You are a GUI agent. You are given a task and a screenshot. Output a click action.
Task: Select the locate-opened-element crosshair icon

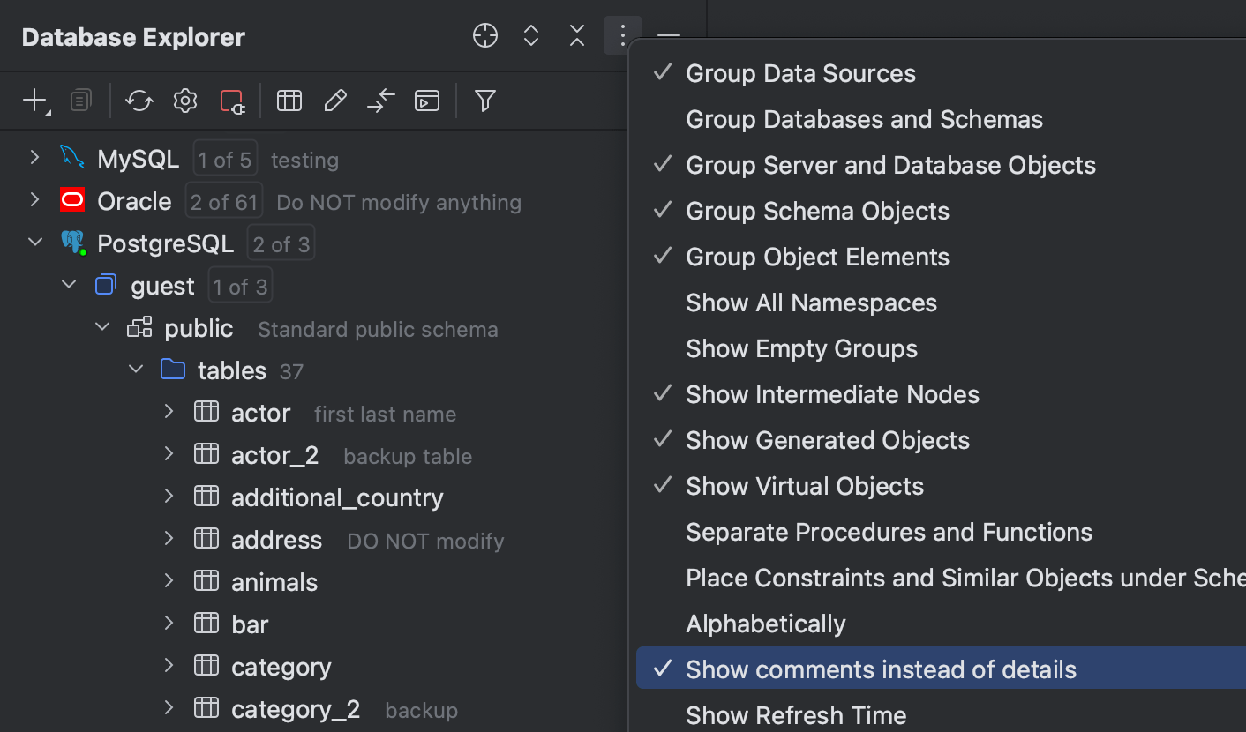pyautogui.click(x=484, y=35)
